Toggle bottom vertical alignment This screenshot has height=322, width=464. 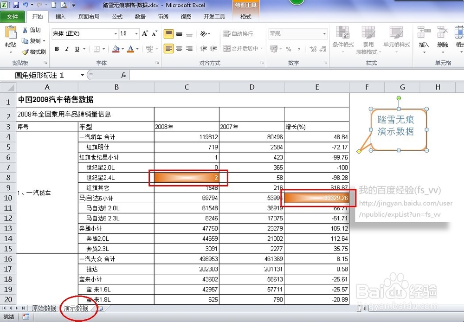click(x=189, y=34)
